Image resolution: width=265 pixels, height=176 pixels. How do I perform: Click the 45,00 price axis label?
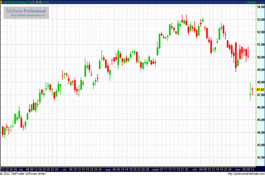(x=261, y=120)
